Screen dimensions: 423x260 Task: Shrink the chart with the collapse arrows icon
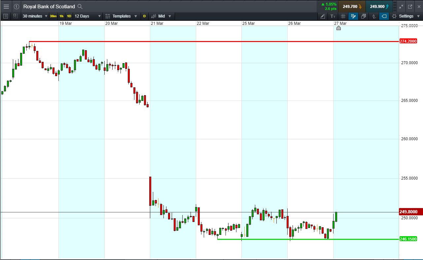[401, 7]
